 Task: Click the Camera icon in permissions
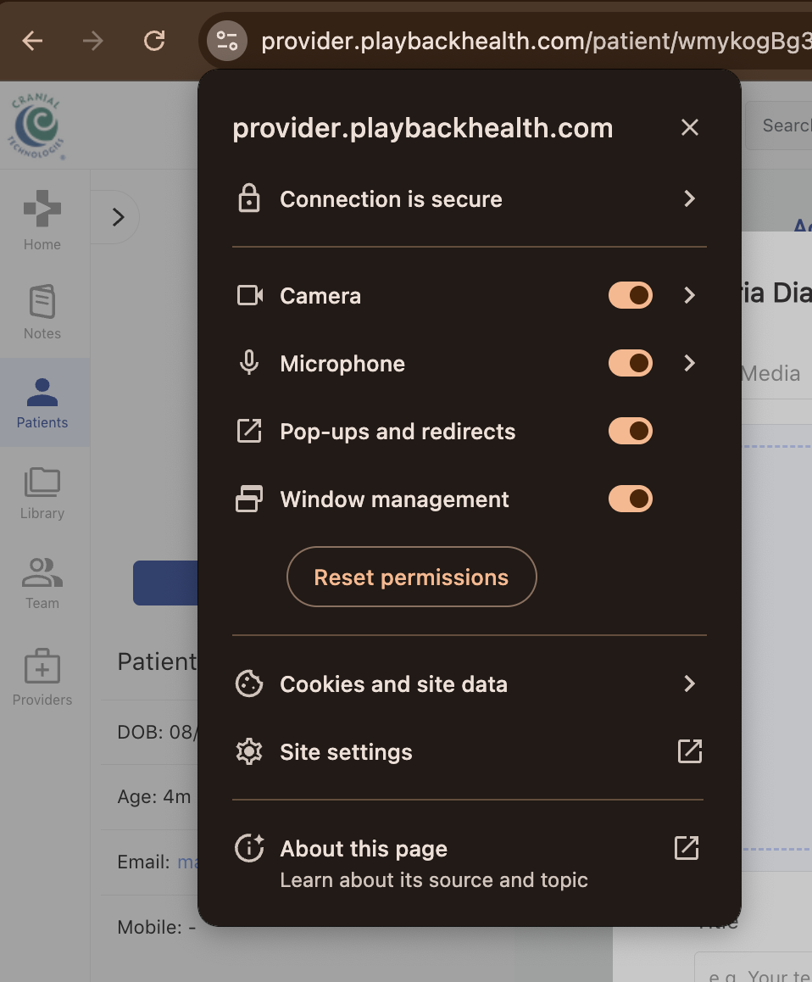(x=249, y=295)
